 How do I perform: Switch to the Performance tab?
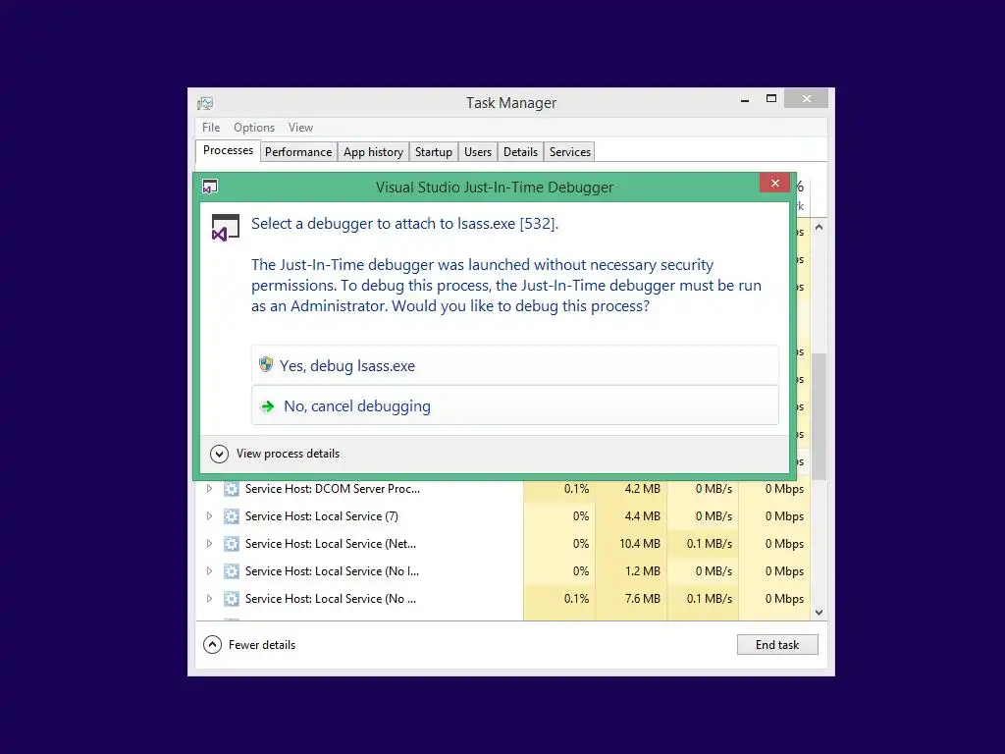298,152
